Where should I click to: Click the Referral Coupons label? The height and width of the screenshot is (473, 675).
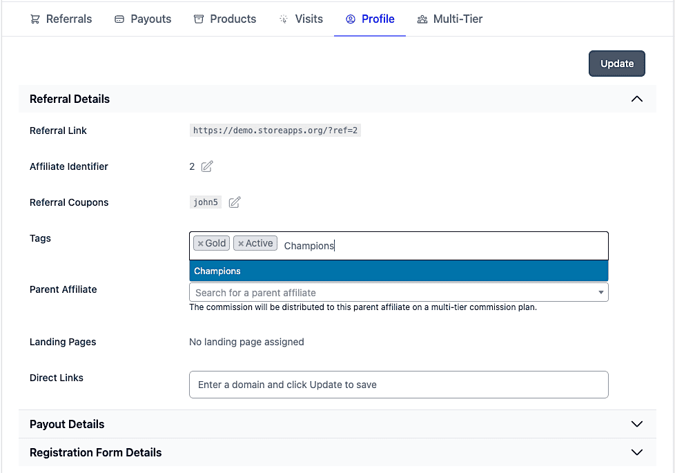coord(69,202)
